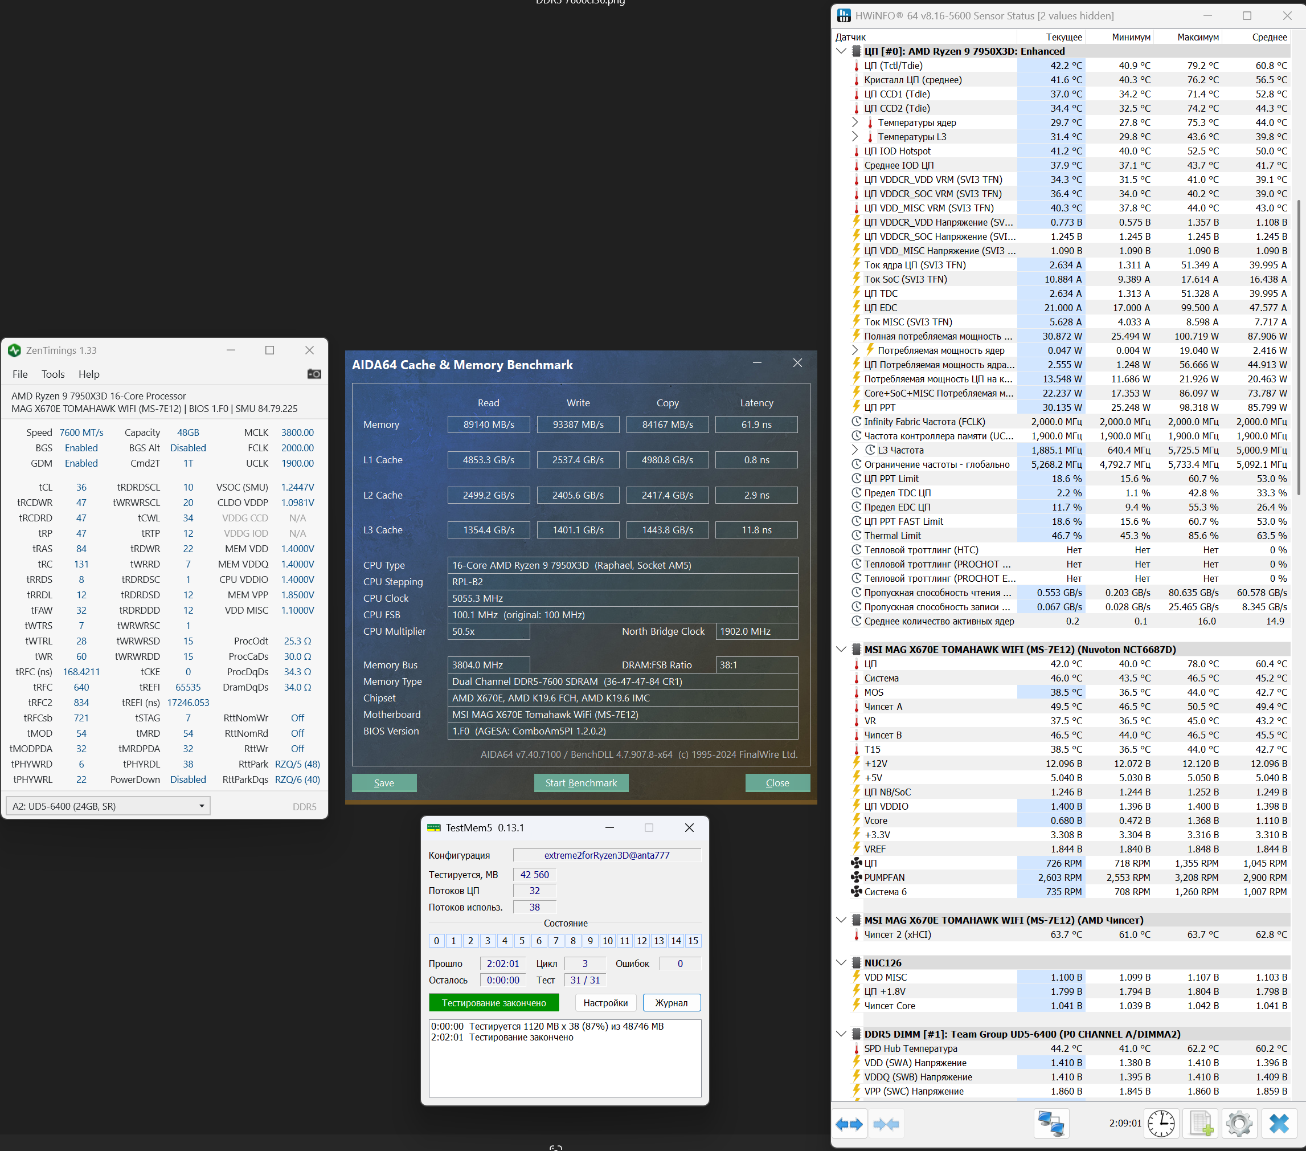Screen dimensions: 1306x1151
Task: Open HWiNFO sensor settings gear
Action: tap(1239, 1124)
